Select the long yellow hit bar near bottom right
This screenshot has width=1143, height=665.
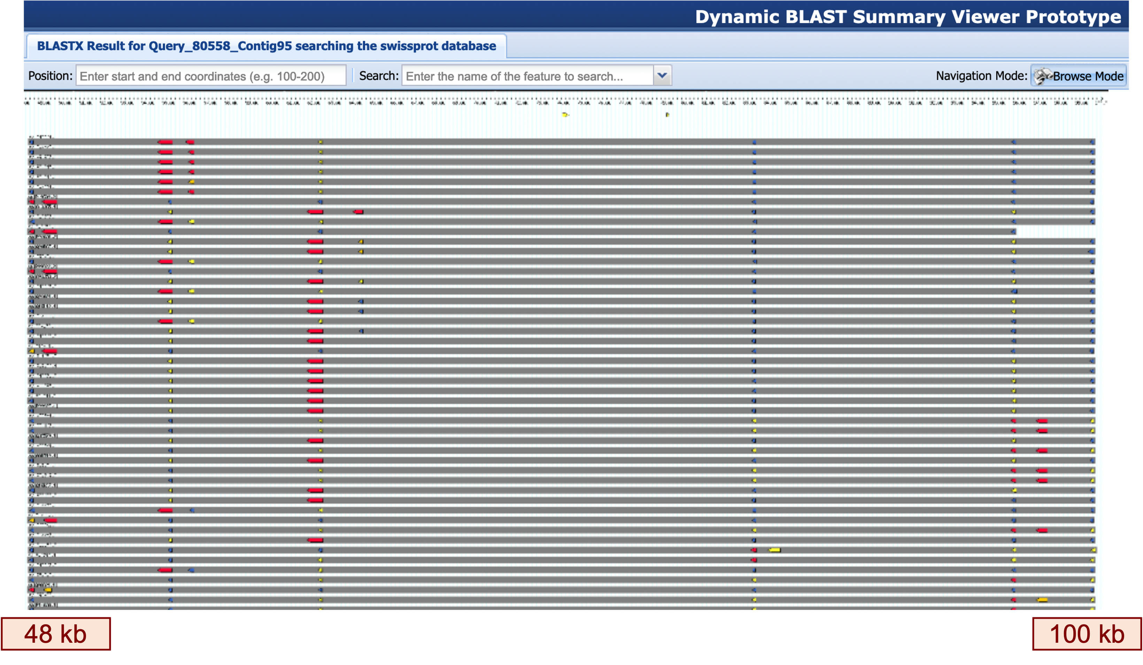tap(775, 550)
